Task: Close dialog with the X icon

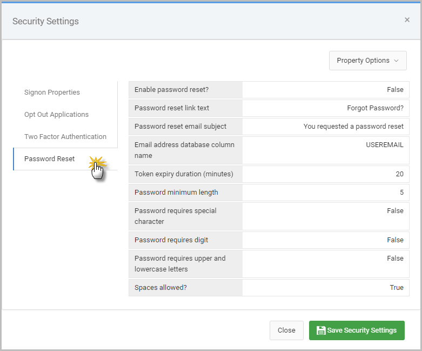Action: click(x=407, y=19)
